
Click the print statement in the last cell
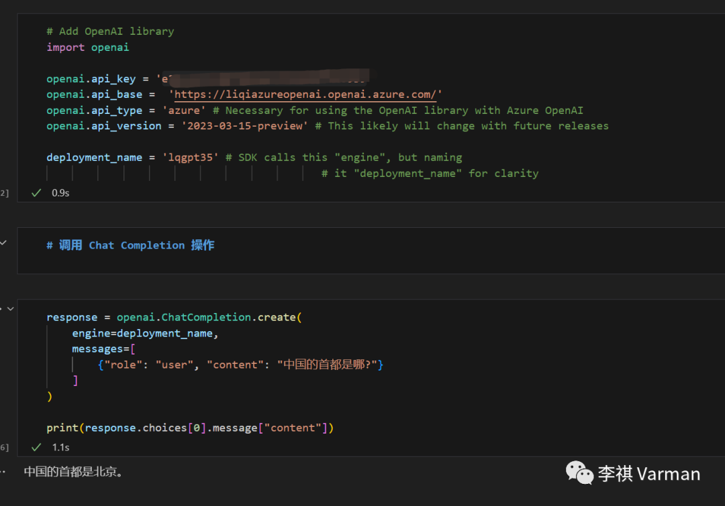[190, 428]
